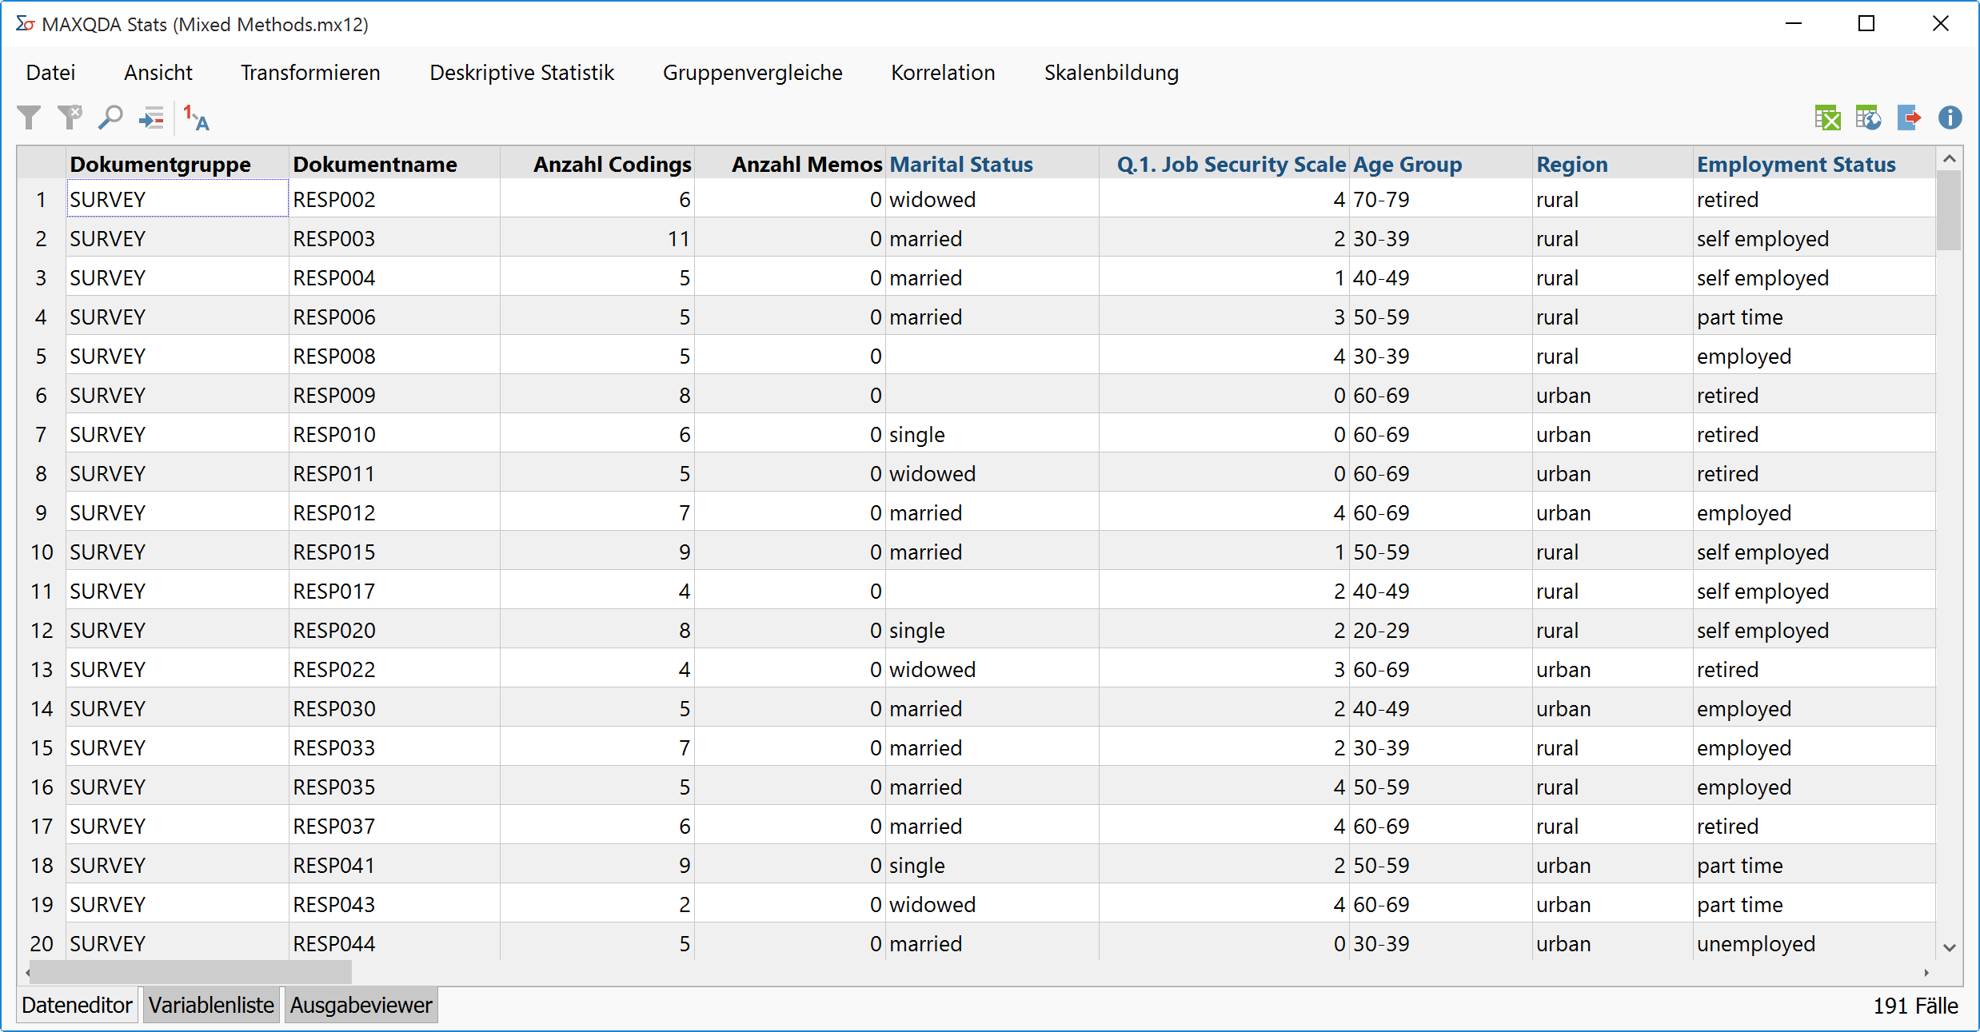
Task: Click the insert row arrow icon
Action: 151,119
